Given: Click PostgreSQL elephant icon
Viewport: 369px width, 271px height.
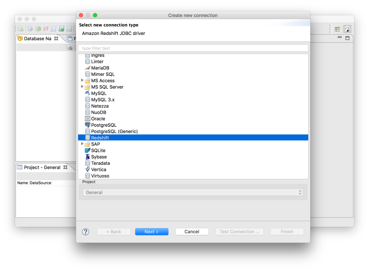Looking at the screenshot, I should (x=88, y=125).
